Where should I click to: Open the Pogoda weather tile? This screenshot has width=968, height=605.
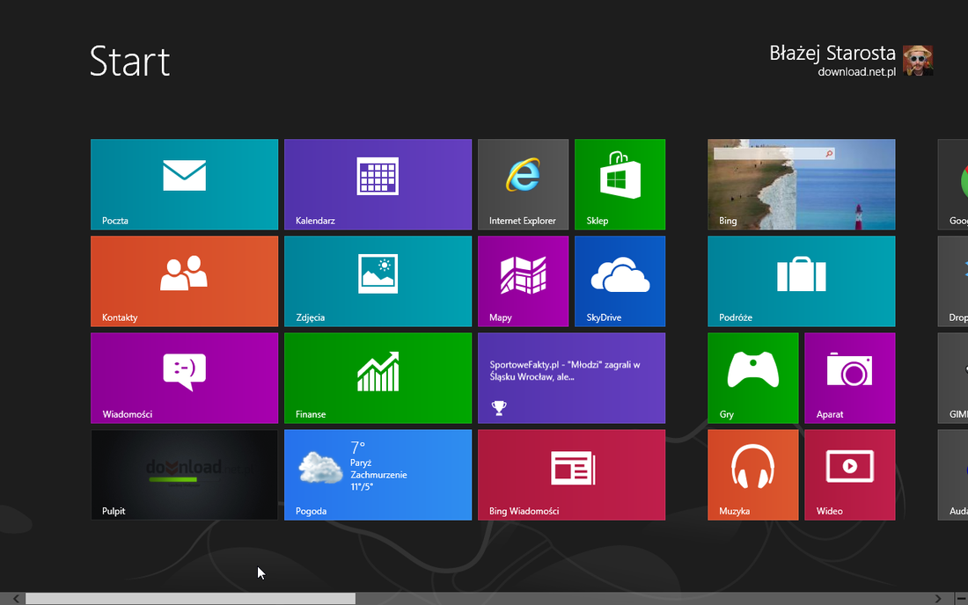coord(378,475)
